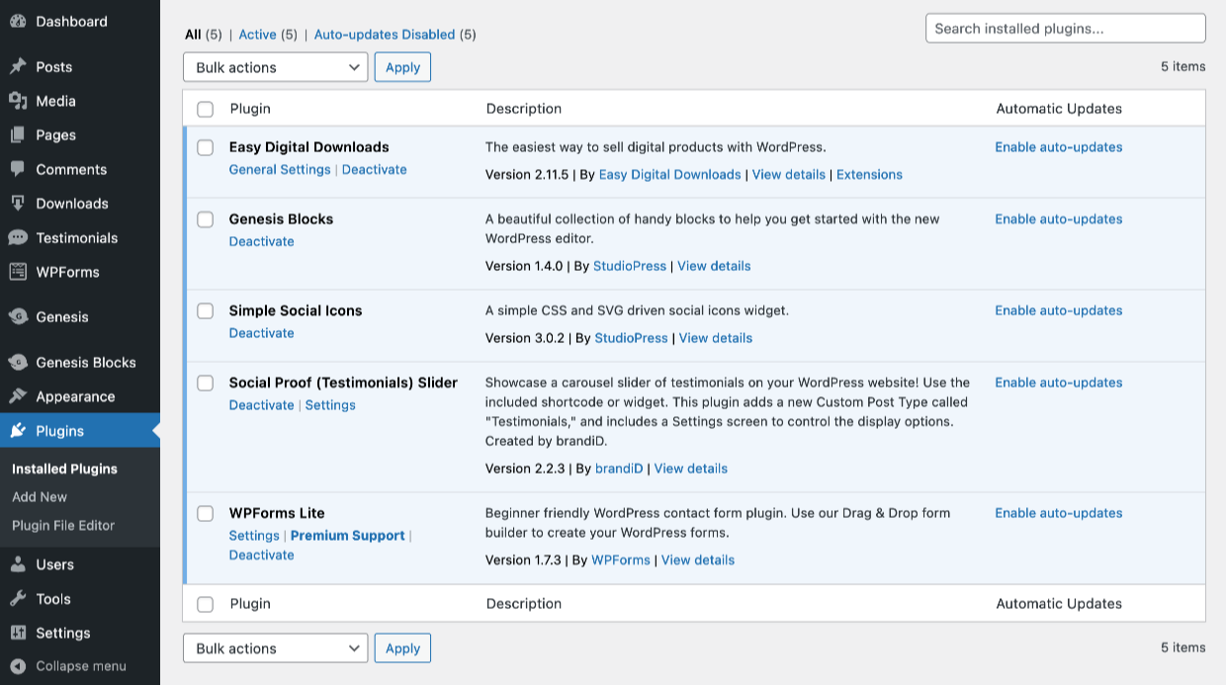1226x685 pixels.
Task: Deactivate Simple Social Icons
Action: point(262,333)
